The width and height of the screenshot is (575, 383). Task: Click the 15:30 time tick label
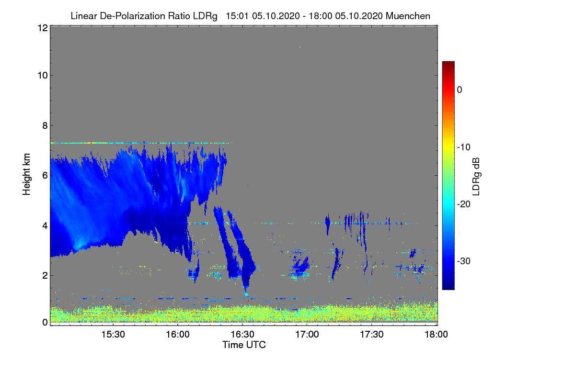(113, 335)
